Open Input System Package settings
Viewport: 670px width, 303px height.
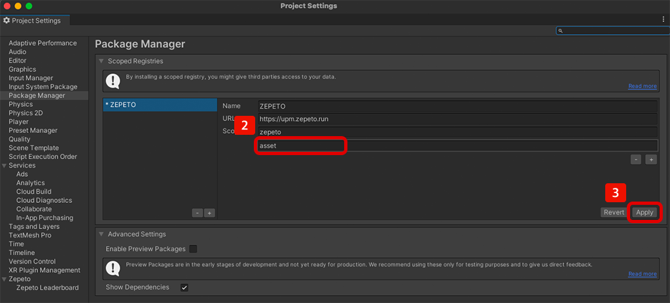[43, 87]
